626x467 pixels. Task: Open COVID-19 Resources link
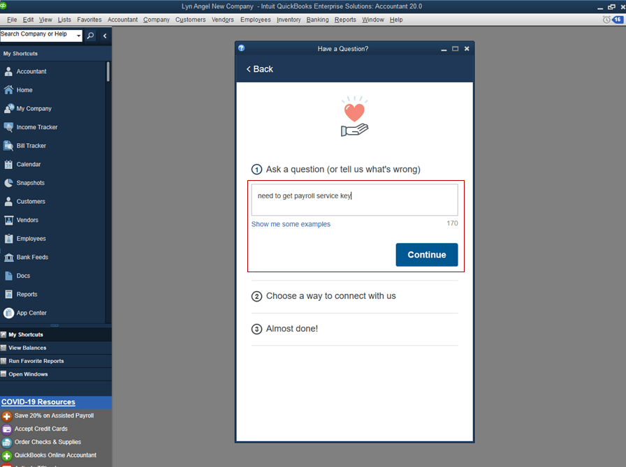[38, 402]
